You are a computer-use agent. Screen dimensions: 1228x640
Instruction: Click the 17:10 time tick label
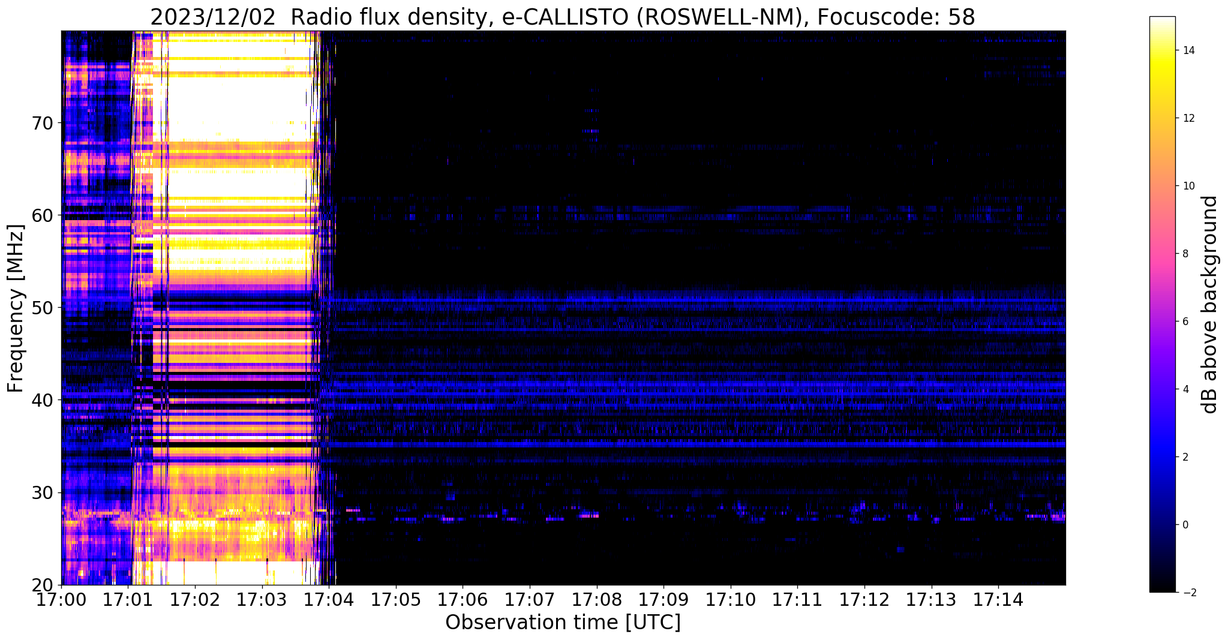click(x=731, y=599)
